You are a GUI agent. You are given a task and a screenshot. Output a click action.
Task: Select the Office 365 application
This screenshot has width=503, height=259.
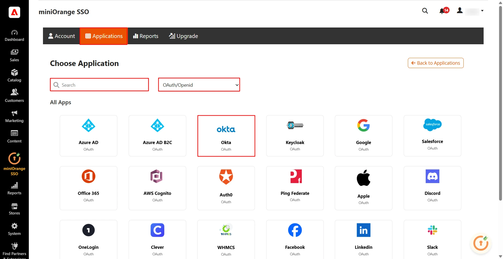click(89, 188)
